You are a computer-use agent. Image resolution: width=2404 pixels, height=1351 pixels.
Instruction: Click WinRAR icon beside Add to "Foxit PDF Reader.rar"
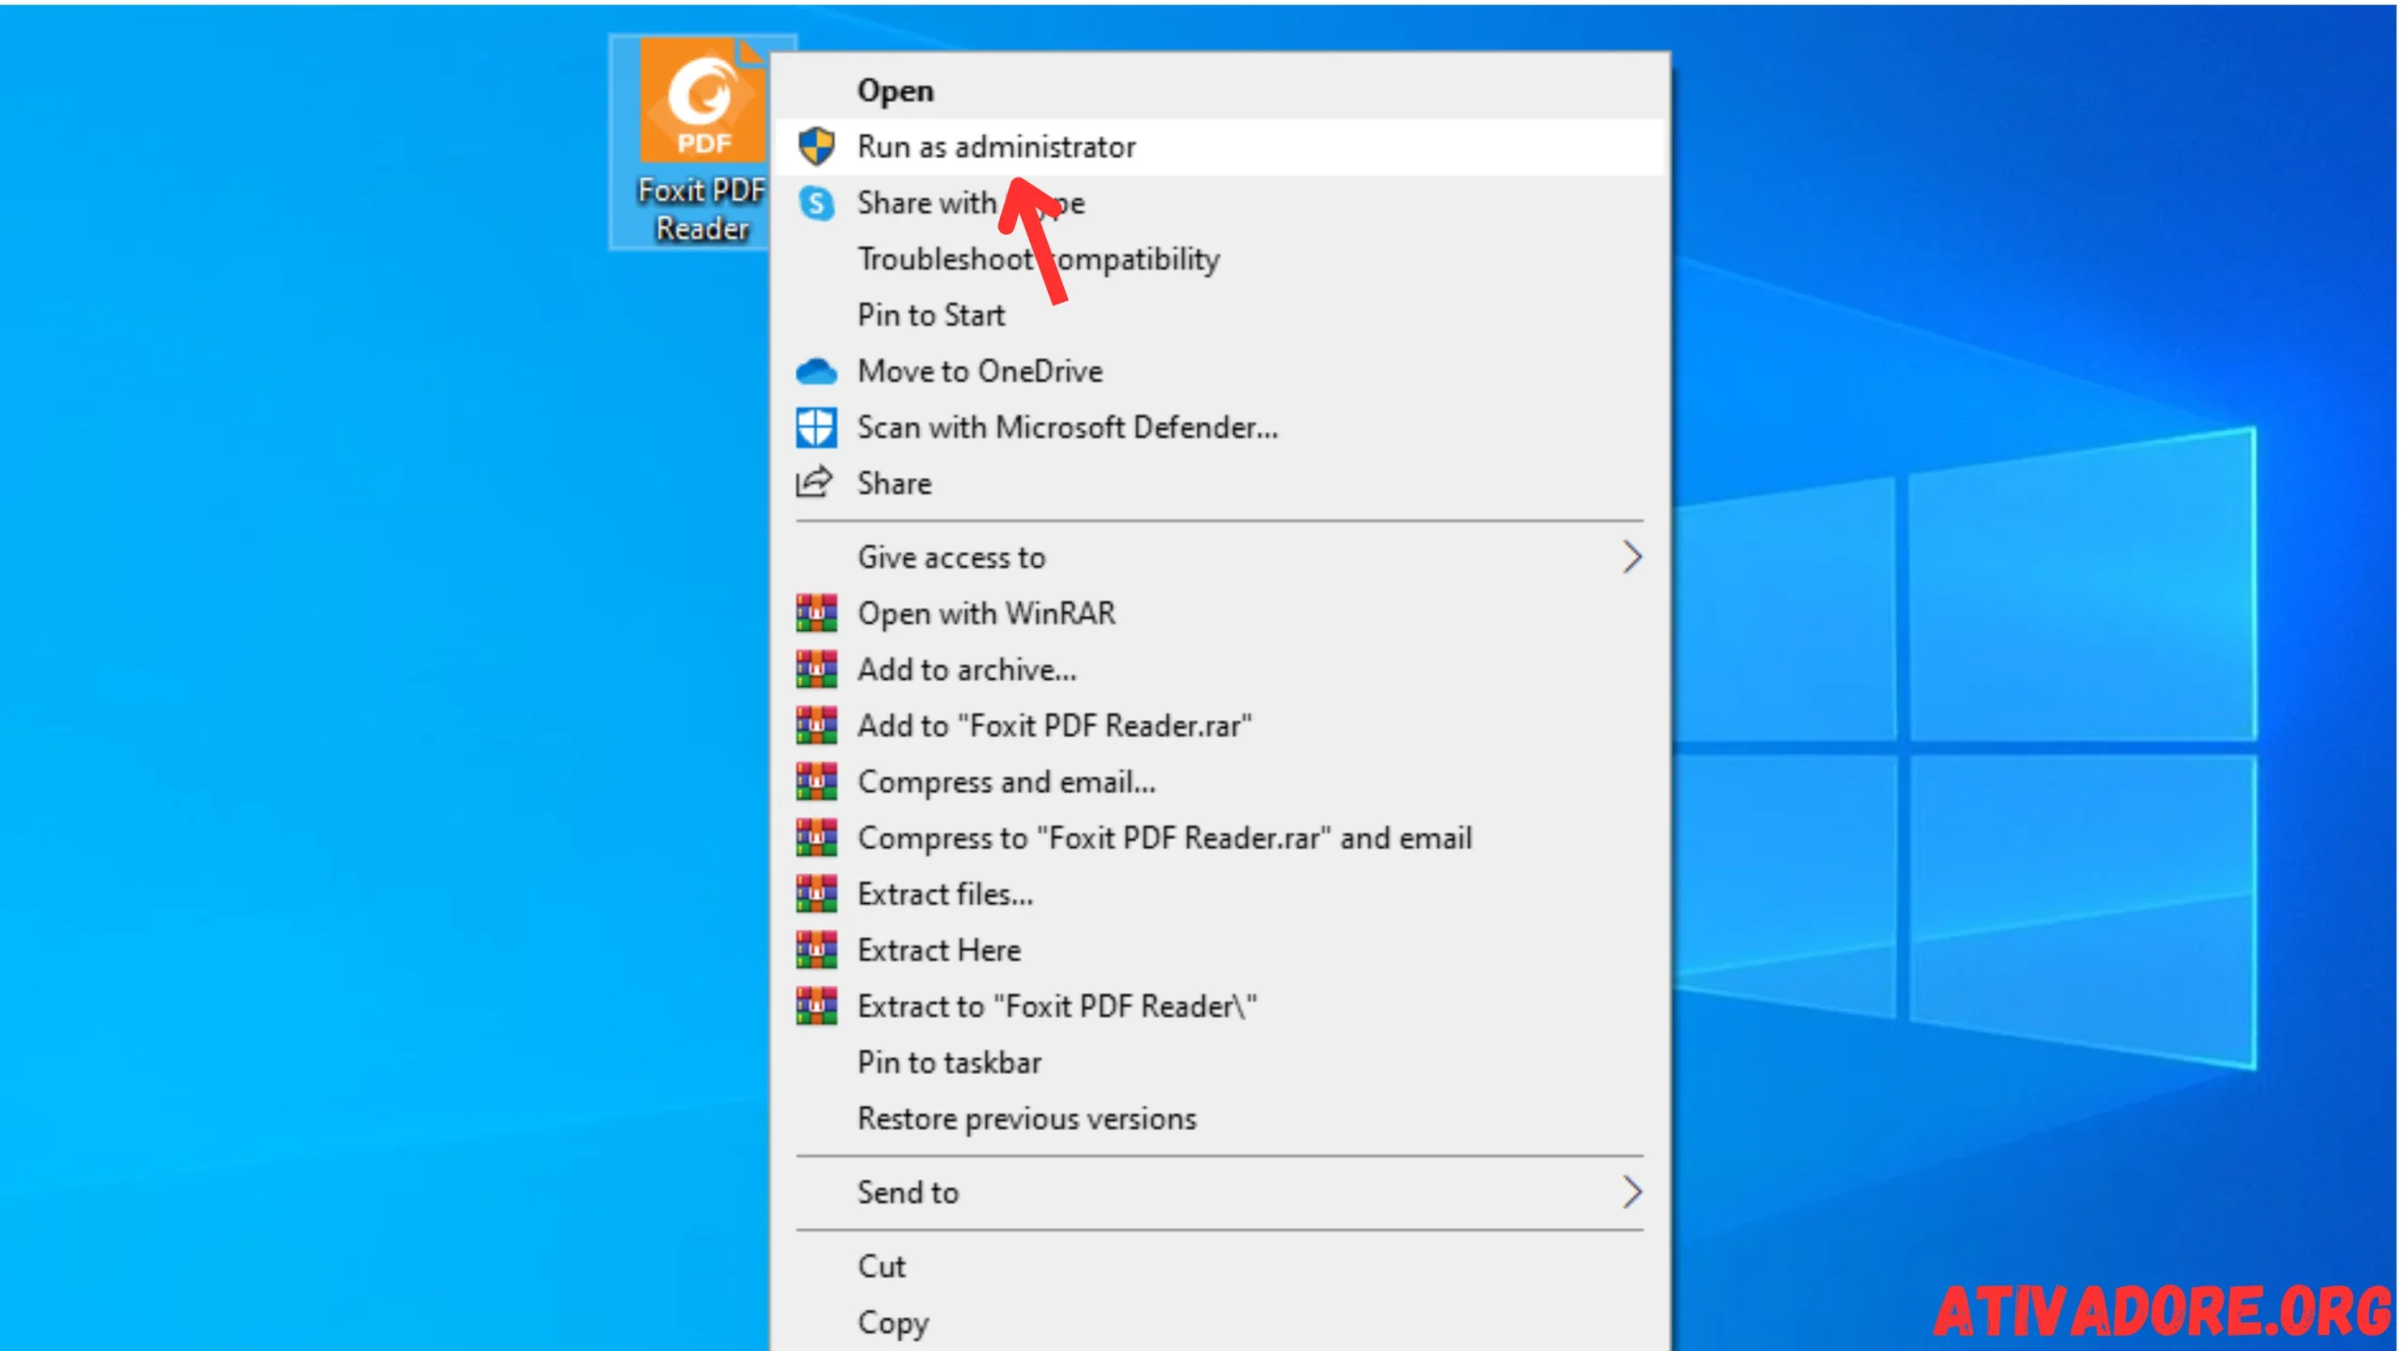point(816,726)
